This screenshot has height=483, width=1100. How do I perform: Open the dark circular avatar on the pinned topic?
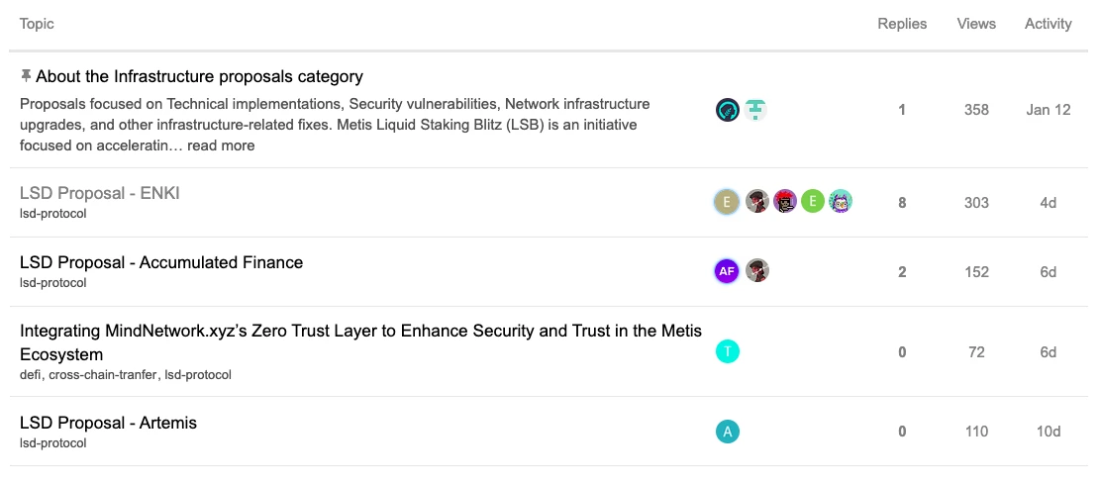[x=728, y=110]
